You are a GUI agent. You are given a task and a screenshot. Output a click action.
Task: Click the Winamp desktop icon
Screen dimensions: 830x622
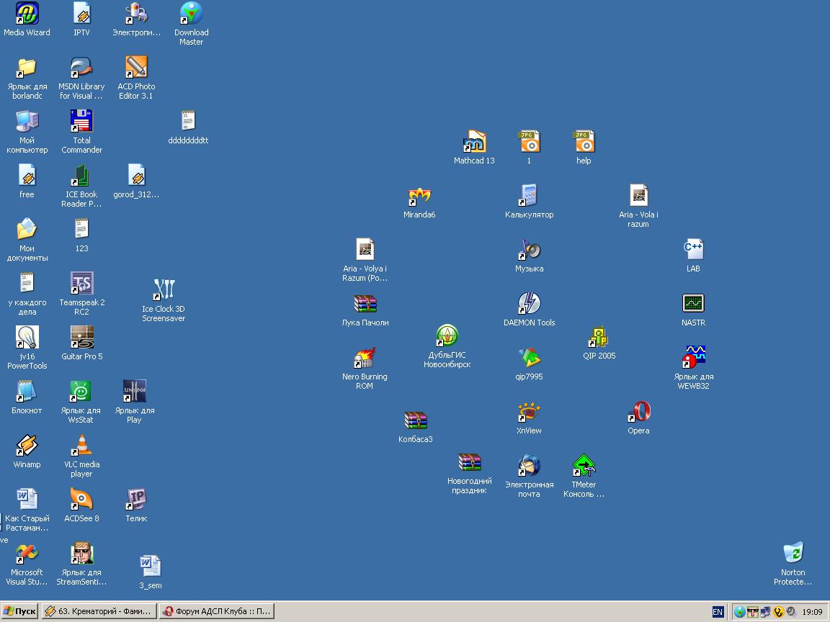27,446
